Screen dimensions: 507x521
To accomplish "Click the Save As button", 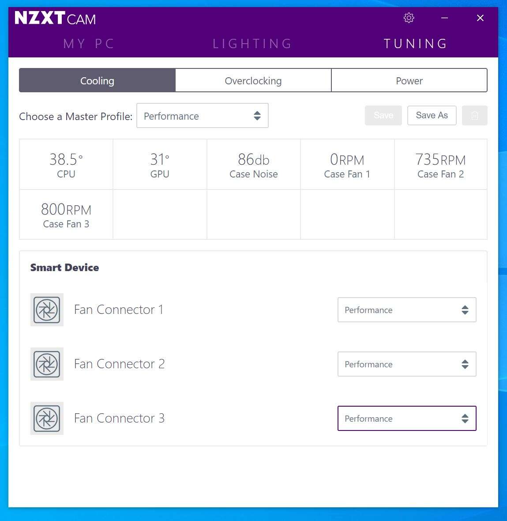I will click(432, 115).
